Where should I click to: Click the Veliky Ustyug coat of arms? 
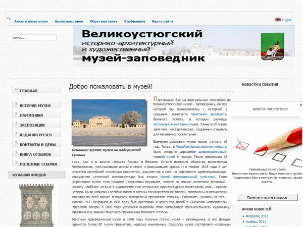click(x=272, y=46)
